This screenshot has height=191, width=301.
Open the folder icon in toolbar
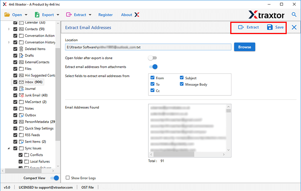pos(7,15)
